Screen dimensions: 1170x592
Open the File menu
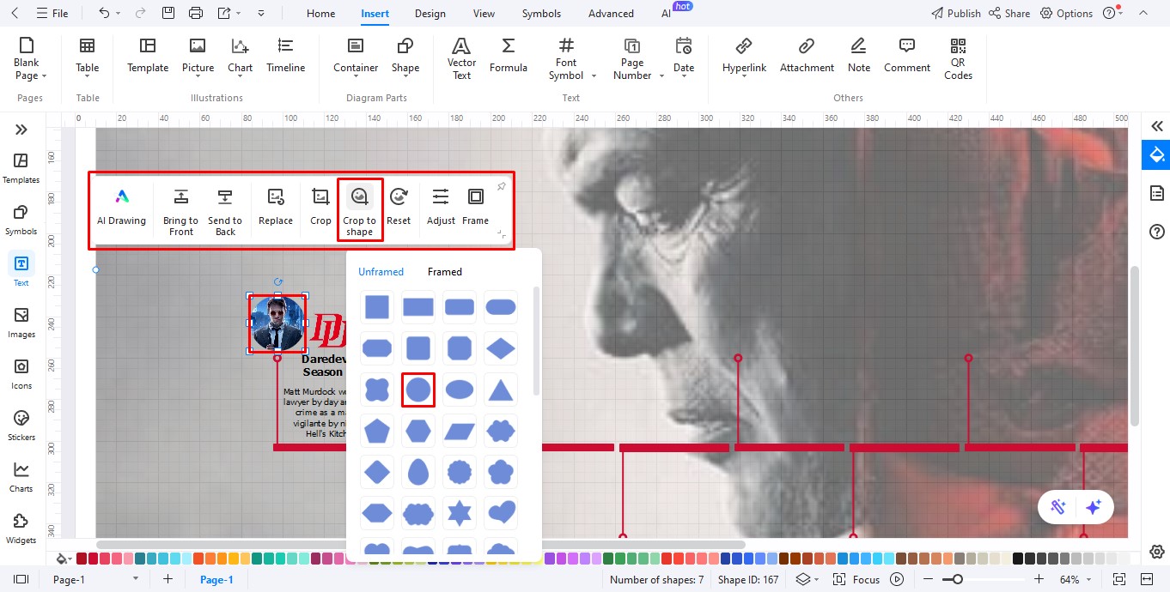click(53, 14)
